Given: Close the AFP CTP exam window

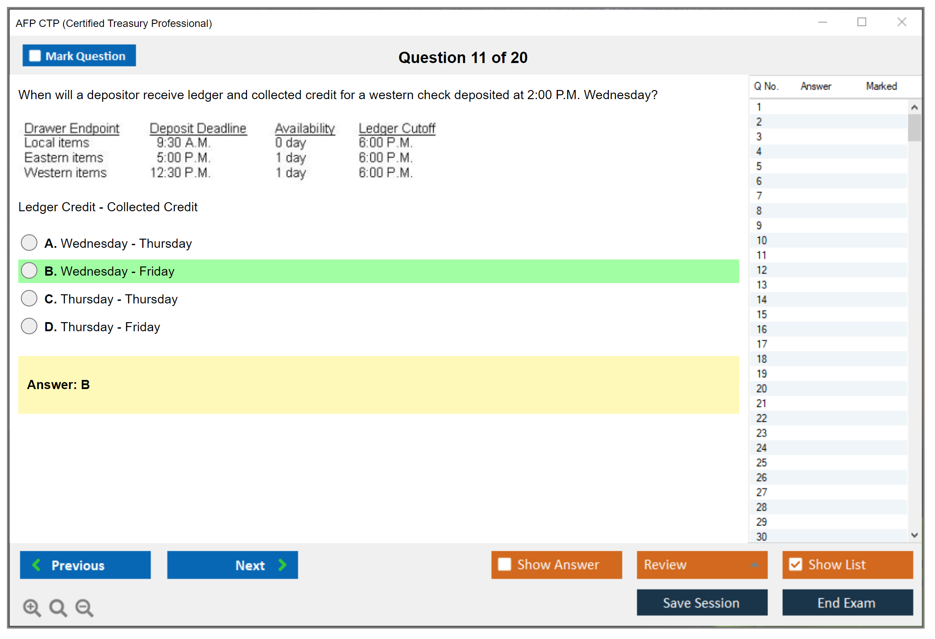Looking at the screenshot, I should coord(902,22).
